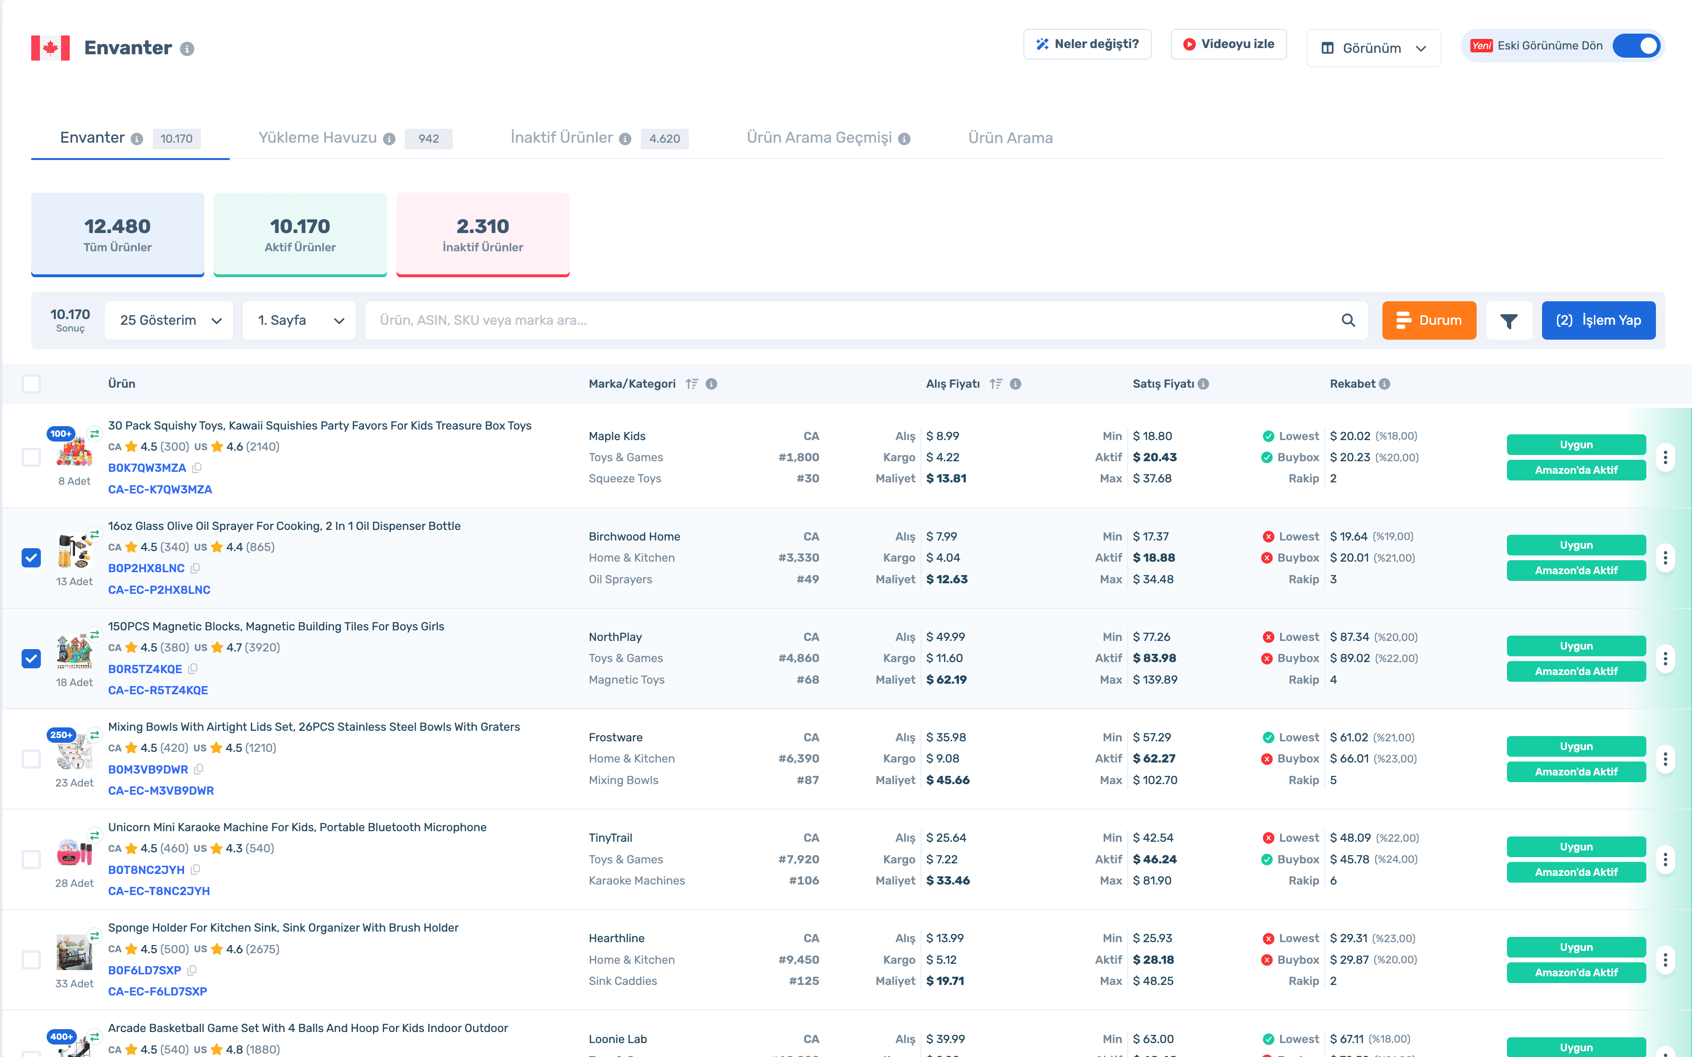Open ASIN link B0K7QW3MZA
This screenshot has height=1057, width=1692.
click(147, 467)
